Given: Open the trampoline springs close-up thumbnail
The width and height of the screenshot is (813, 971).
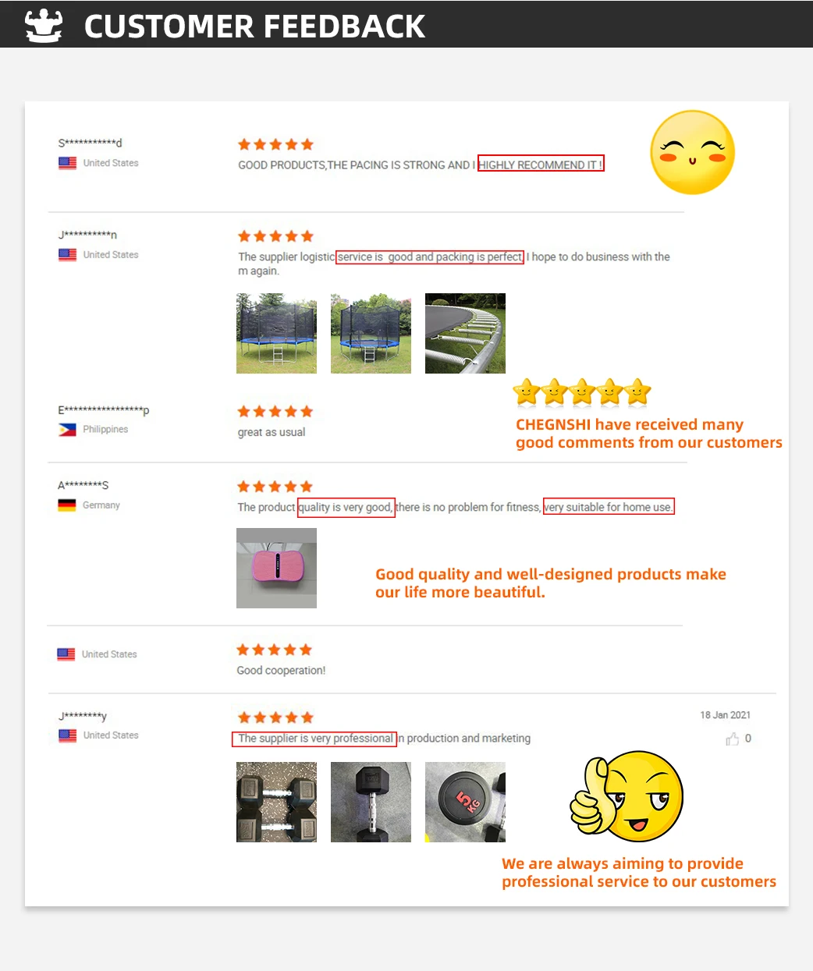Looking at the screenshot, I should pyautogui.click(x=465, y=333).
